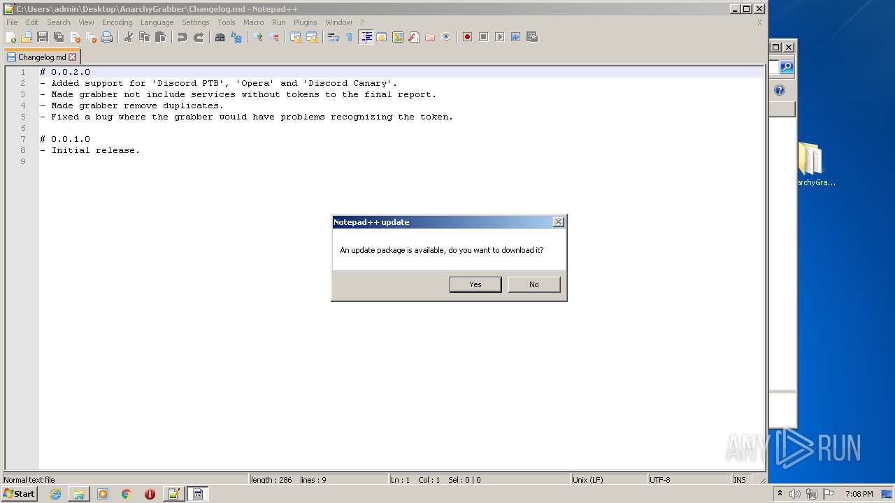This screenshot has width=895, height=503.
Task: Open the Macro menu
Action: [x=254, y=22]
